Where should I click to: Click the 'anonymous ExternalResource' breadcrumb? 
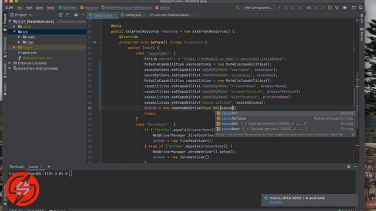click(x=126, y=8)
